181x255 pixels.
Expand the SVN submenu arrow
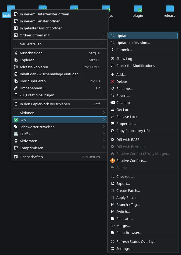point(104,120)
